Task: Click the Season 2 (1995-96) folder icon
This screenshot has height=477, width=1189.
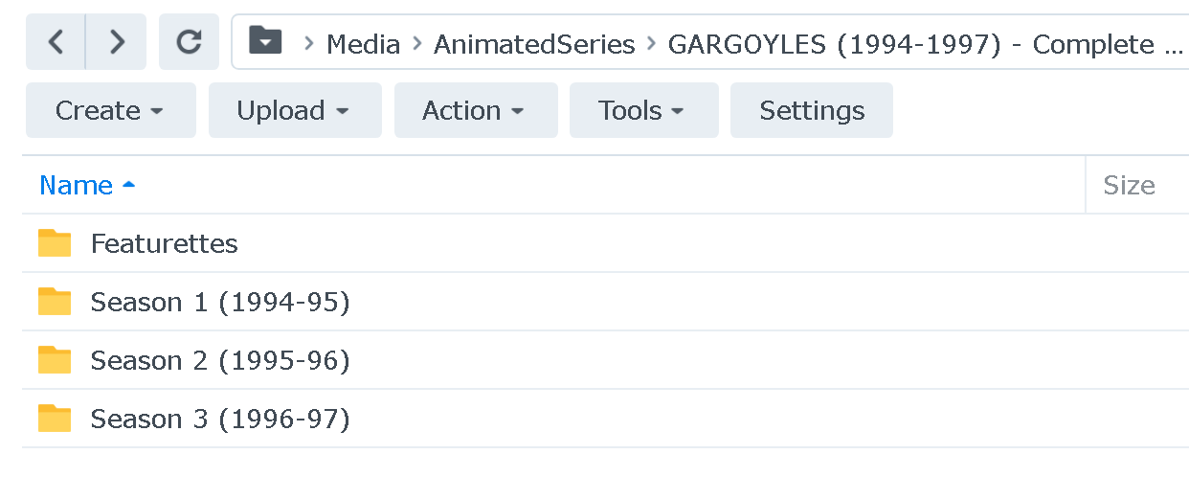Action: (55, 360)
